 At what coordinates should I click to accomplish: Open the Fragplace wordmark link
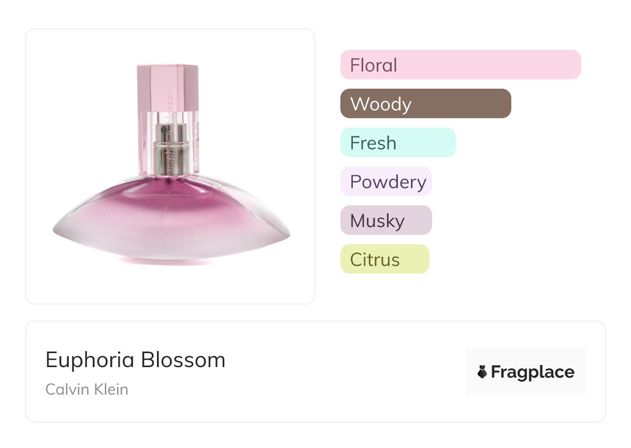[x=533, y=372]
